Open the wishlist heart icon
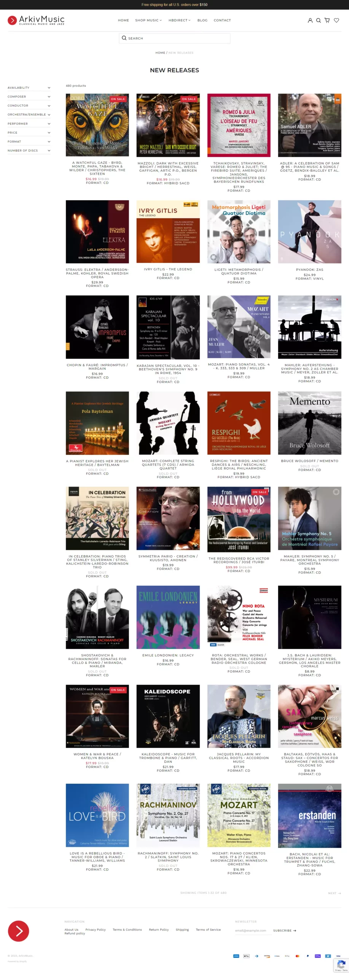Viewport: 349px width, 975px height. [x=336, y=21]
